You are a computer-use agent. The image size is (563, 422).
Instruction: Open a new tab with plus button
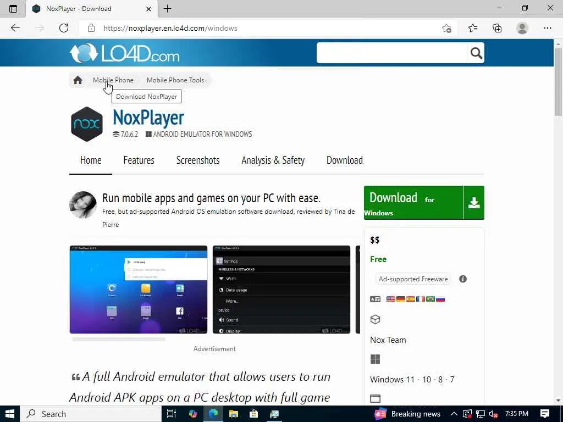(x=167, y=9)
